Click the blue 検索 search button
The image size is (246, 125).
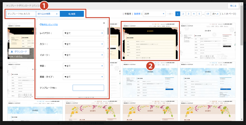(72, 14)
